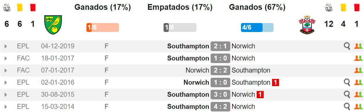The width and height of the screenshot is (364, 112).
Task: Open match details magnifier for 04-12-2019
Action: 347,46
